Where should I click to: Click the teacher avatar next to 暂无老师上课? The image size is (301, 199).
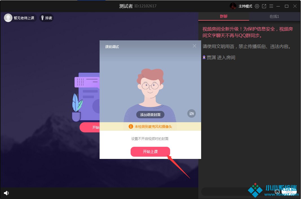pos(8,18)
